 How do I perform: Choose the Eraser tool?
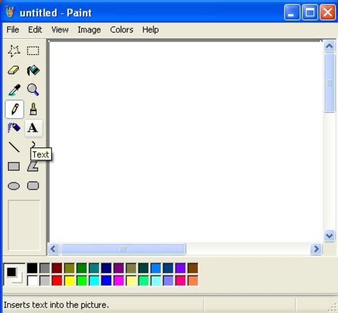click(14, 70)
